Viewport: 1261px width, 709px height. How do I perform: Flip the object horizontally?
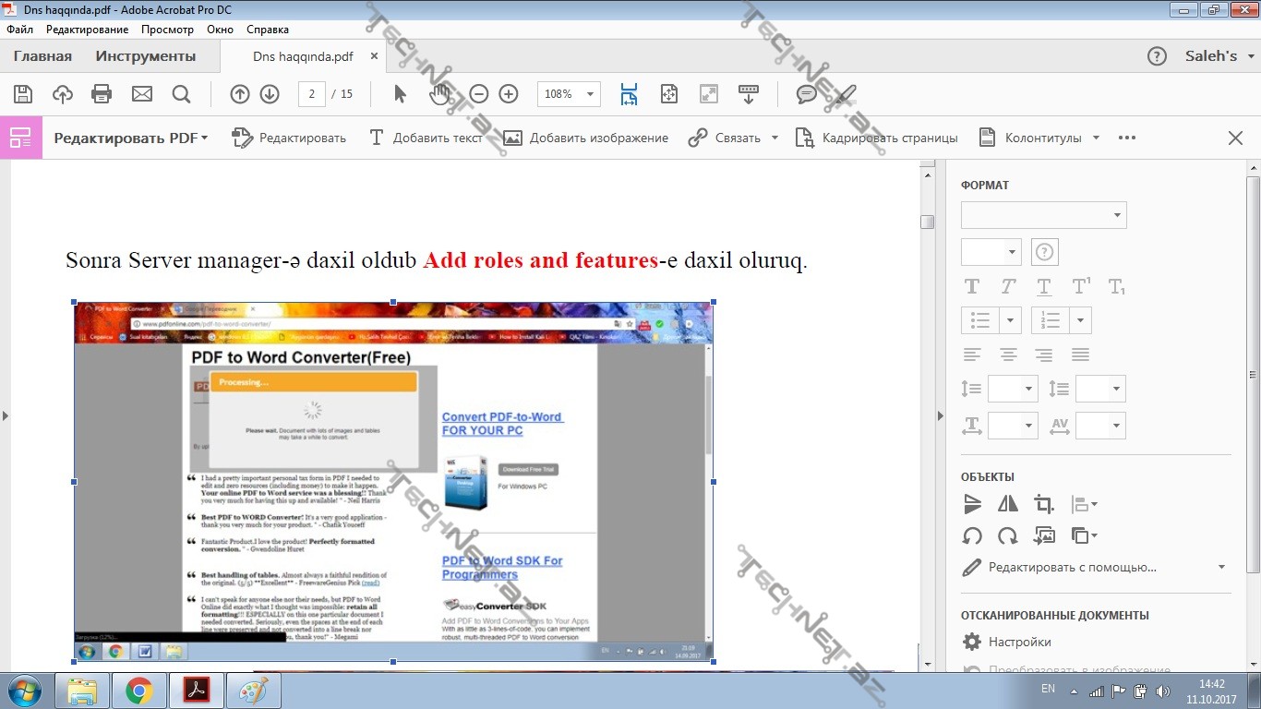pos(1008,504)
